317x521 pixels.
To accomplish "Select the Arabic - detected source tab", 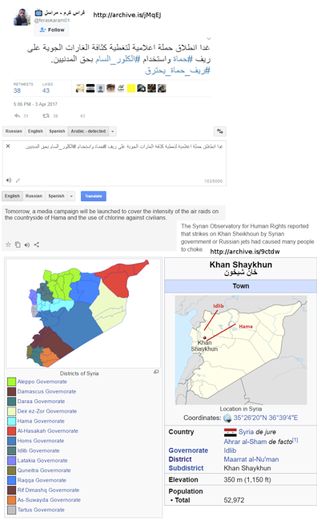I will click(x=88, y=131).
